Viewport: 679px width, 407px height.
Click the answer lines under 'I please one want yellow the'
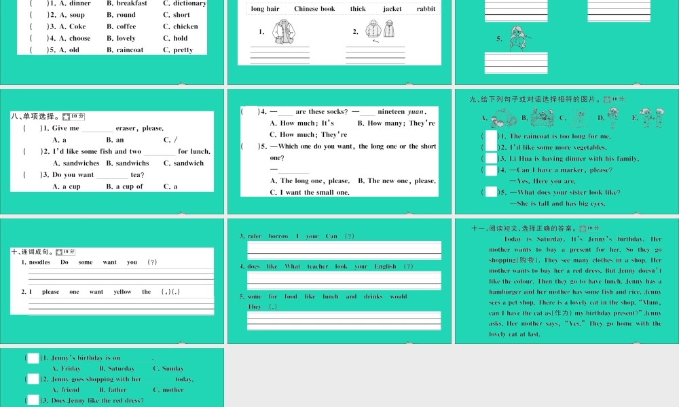pyautogui.click(x=122, y=306)
